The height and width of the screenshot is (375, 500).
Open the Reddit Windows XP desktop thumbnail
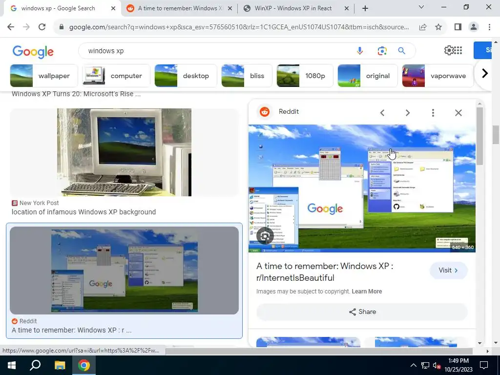coord(124,271)
